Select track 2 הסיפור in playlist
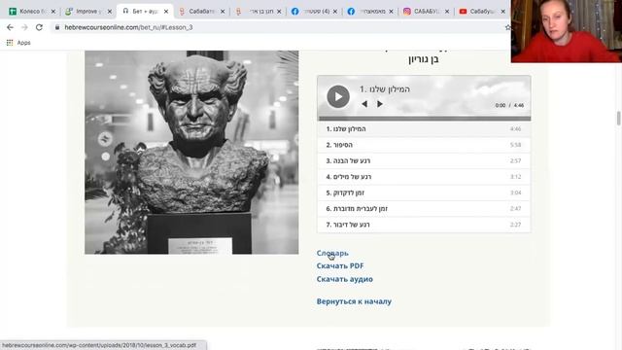The width and height of the screenshot is (622, 350). 424,145
